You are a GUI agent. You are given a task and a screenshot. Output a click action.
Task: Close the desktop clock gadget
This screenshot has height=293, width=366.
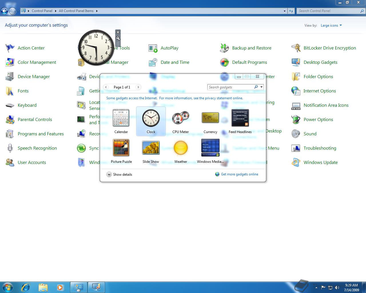tap(118, 32)
